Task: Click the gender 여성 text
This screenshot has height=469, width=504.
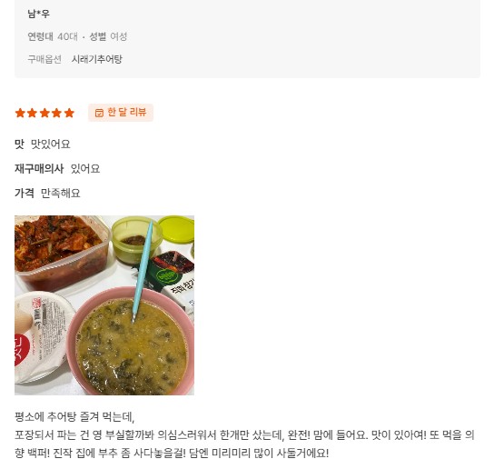Action: click(119, 36)
